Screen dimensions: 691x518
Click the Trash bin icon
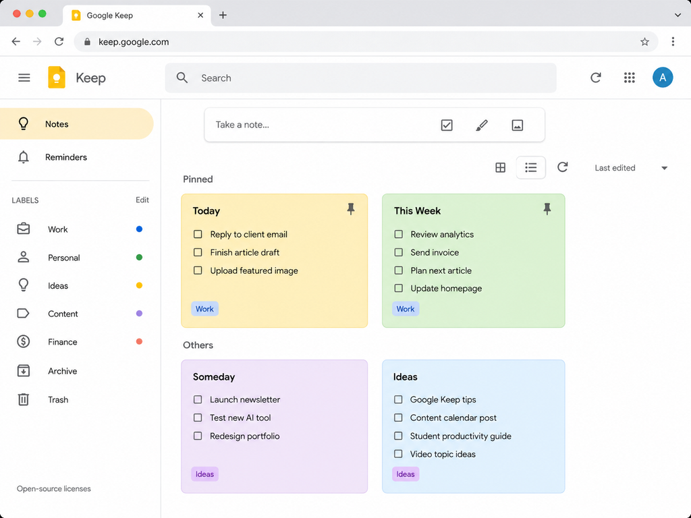pos(24,399)
